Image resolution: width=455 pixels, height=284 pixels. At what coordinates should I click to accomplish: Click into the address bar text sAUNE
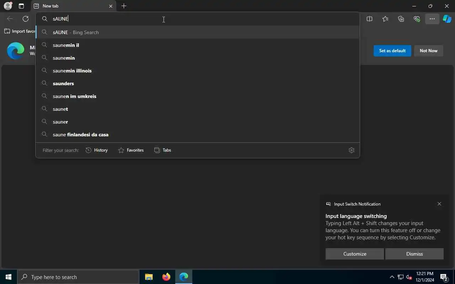click(x=60, y=19)
